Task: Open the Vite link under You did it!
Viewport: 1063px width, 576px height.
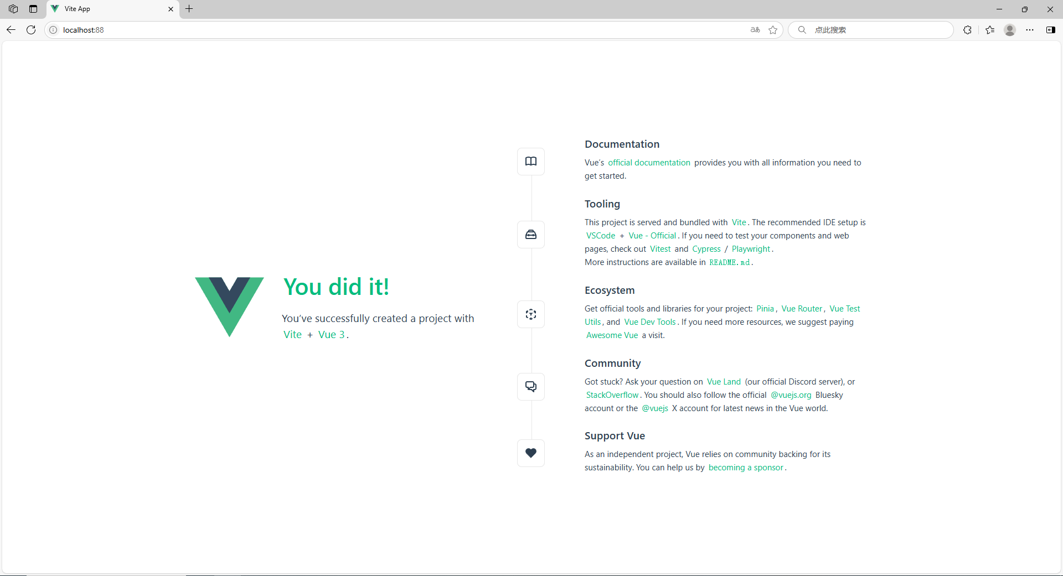Action: click(x=292, y=335)
